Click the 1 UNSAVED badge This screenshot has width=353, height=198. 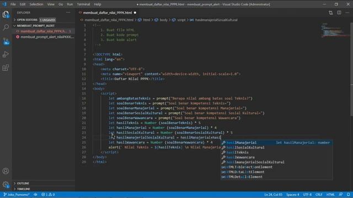pos(47,20)
